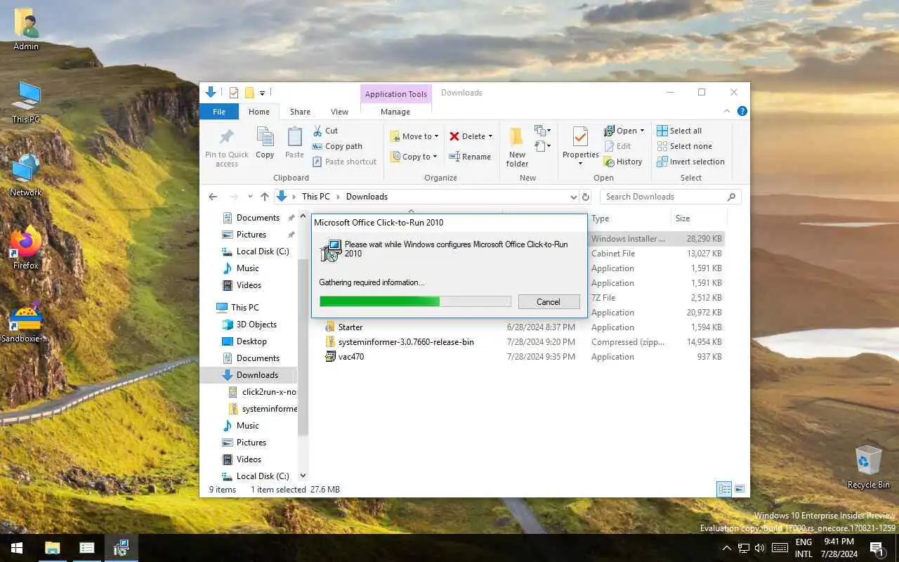Click the installer icon on taskbar
Screen dimensions: 899x562
tap(122, 548)
